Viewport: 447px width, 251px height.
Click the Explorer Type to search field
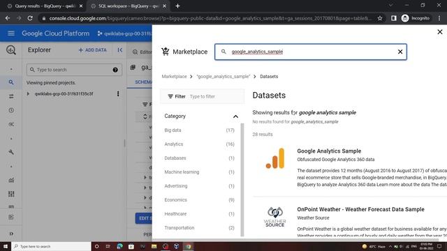74,70
